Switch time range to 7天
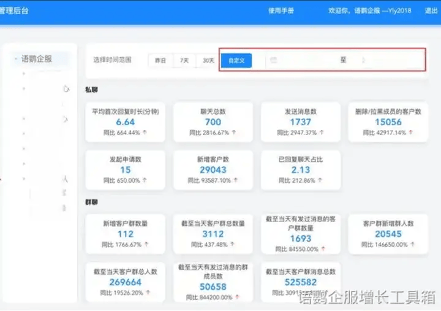Screen dimensions: 441x311 pyautogui.click(x=184, y=60)
